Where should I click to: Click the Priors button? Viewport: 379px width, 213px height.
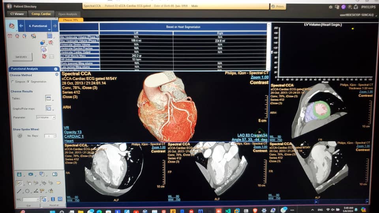tap(278, 7)
